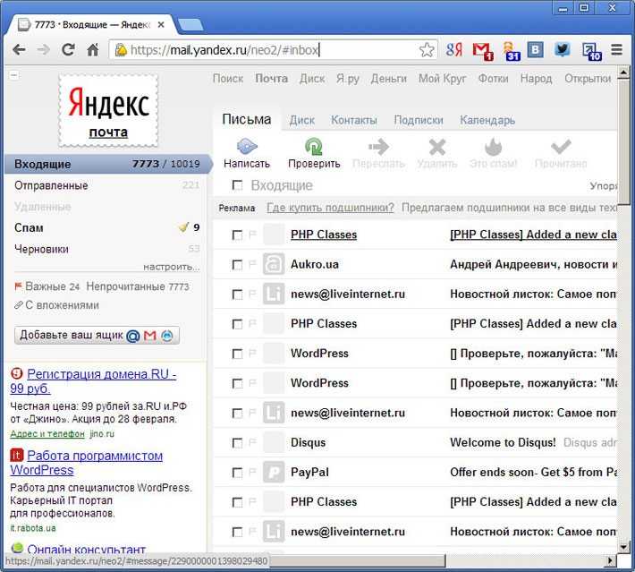
Task: Click the vertical scrollbar down arrow
Action: coord(623,546)
